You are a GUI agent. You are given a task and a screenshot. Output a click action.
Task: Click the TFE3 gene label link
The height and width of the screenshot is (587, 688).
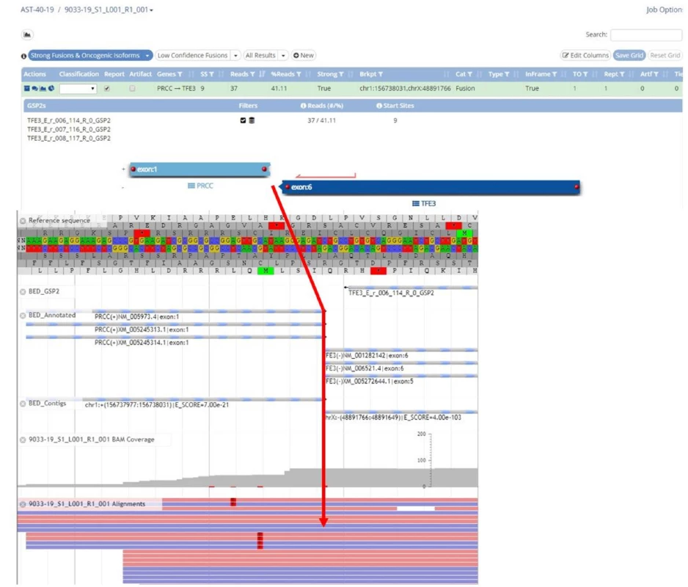[x=428, y=204]
